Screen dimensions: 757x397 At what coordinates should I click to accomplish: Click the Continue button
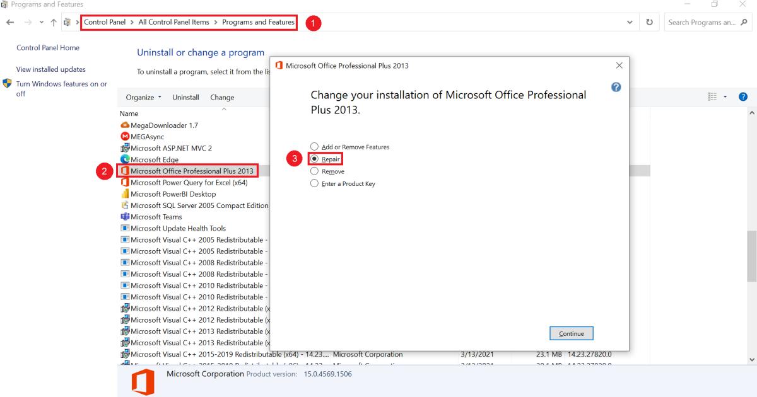[x=572, y=333]
